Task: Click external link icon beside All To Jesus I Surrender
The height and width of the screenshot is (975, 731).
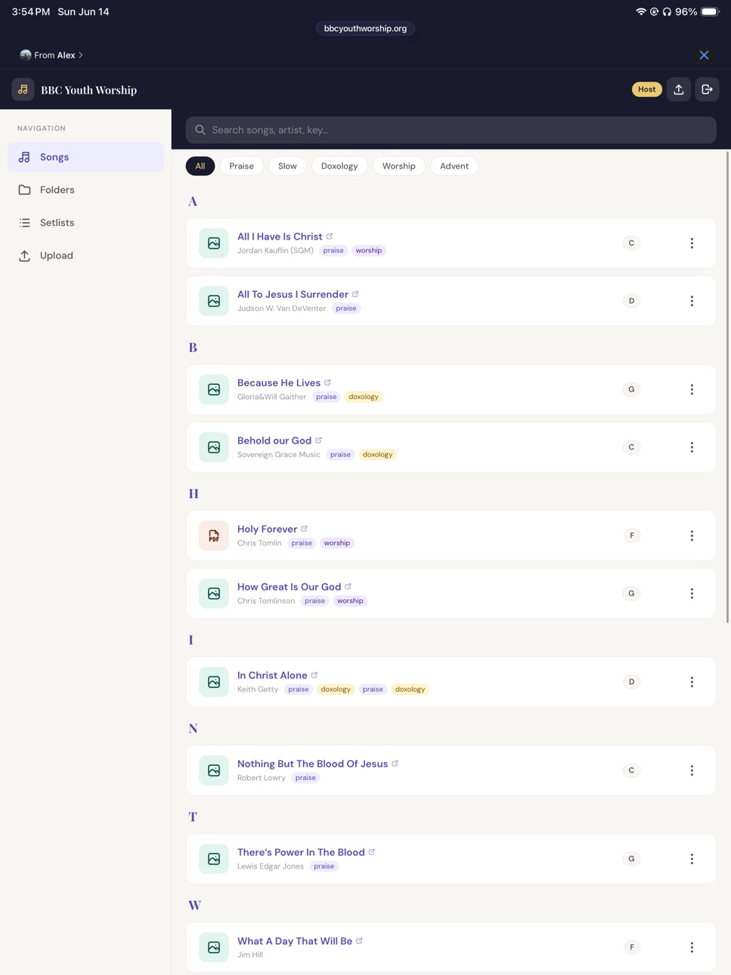Action: pos(355,293)
